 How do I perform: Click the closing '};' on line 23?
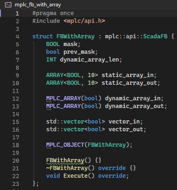[x=35, y=184]
